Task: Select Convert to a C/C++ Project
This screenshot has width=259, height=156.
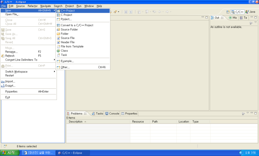Action: (x=83, y=25)
